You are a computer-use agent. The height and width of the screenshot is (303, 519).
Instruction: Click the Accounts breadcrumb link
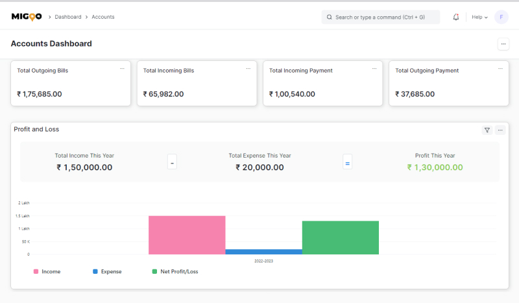point(103,17)
